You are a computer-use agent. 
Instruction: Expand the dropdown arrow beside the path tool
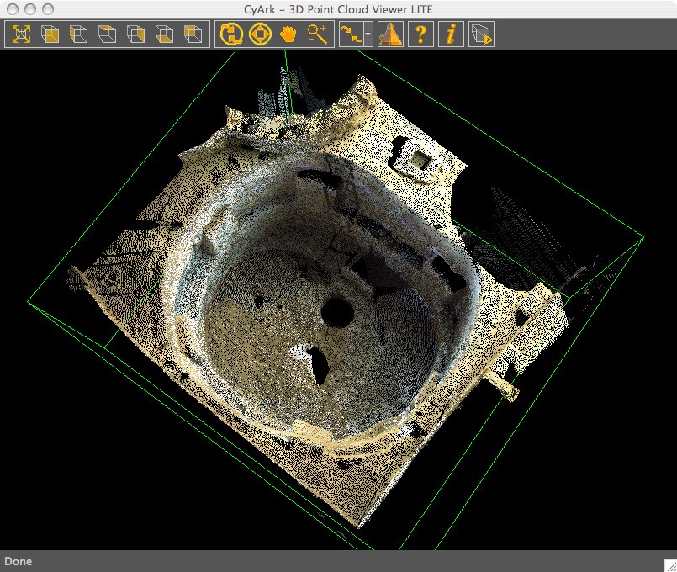coord(368,35)
